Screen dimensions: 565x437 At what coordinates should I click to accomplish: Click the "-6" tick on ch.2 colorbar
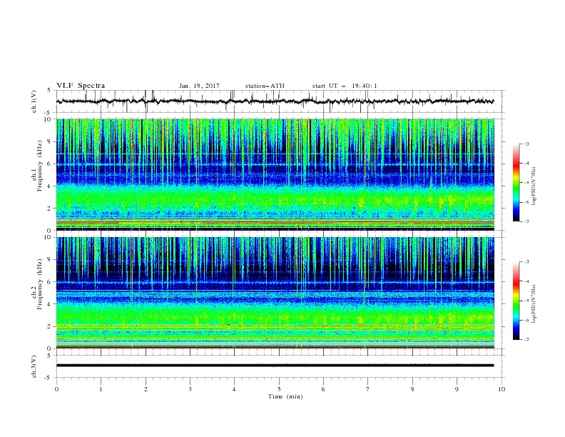tap(526, 320)
